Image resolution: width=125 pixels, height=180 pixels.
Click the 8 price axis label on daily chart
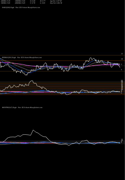pos(121,70)
